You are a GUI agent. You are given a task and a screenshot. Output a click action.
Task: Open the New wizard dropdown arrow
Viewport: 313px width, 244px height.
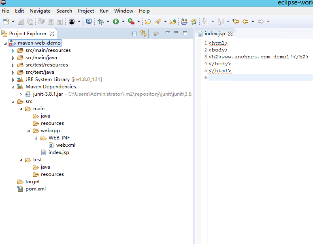click(x=13, y=21)
